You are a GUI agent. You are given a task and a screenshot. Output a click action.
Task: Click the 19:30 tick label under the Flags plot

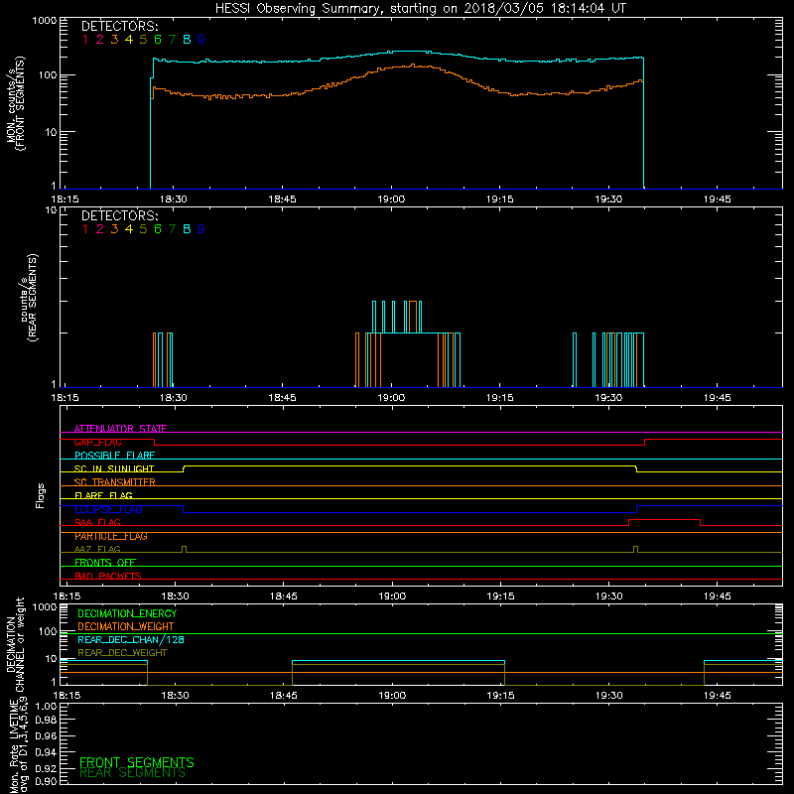click(609, 596)
